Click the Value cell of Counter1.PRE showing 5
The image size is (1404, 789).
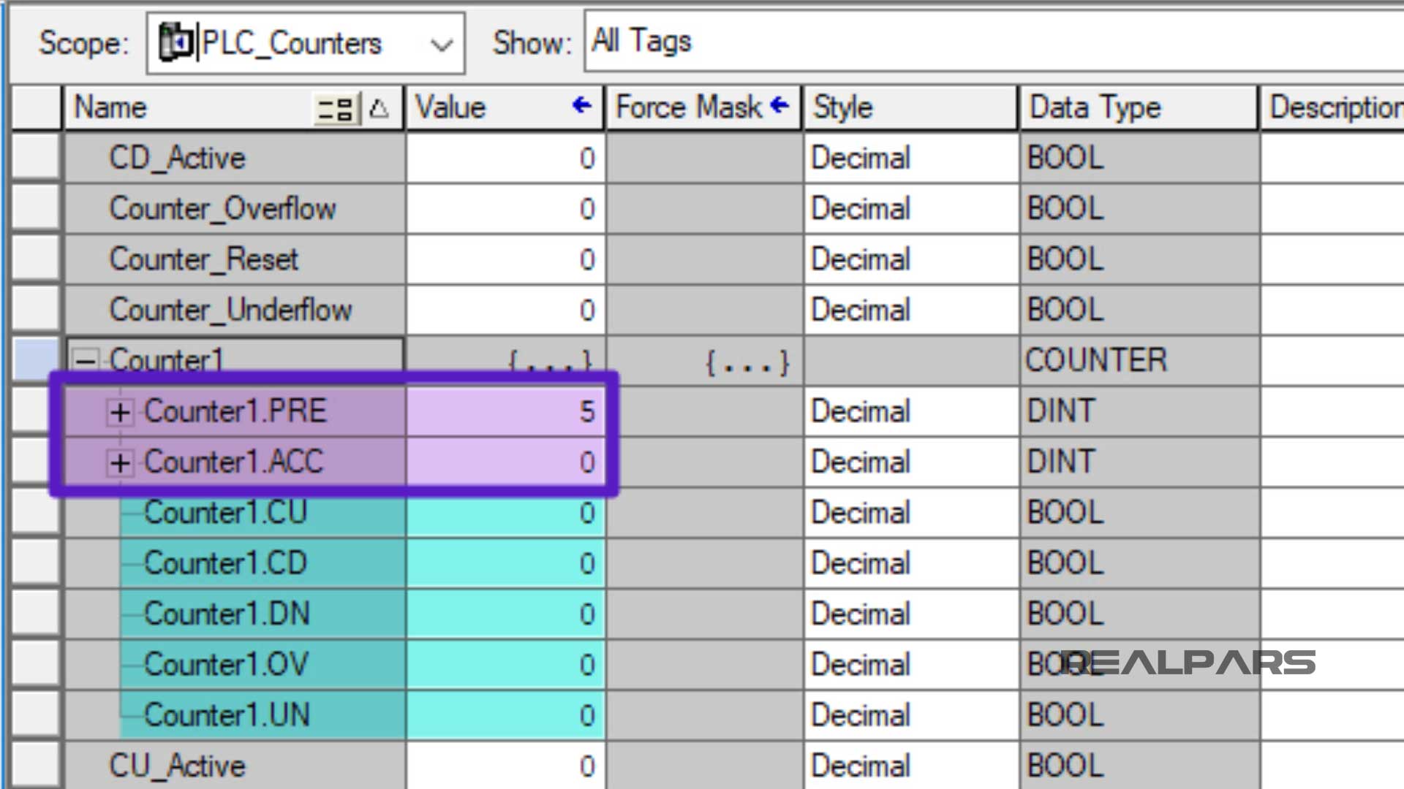(505, 411)
